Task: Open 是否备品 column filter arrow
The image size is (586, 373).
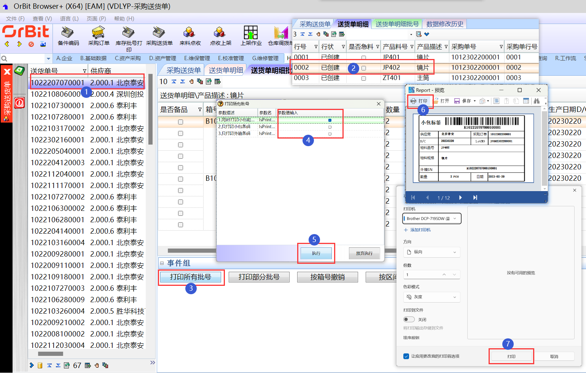Action: (200, 110)
